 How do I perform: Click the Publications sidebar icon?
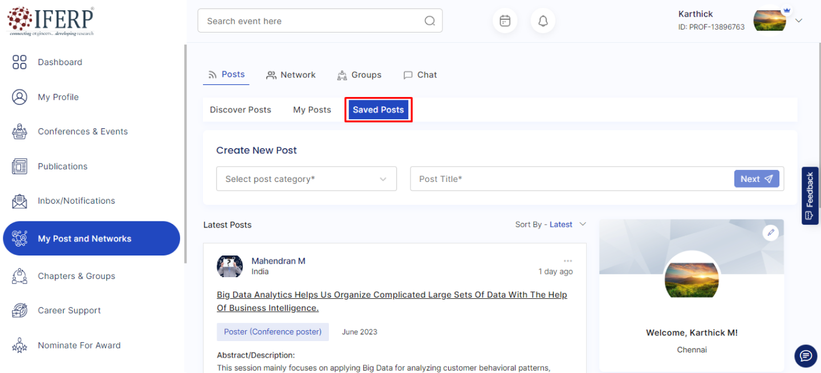point(19,167)
